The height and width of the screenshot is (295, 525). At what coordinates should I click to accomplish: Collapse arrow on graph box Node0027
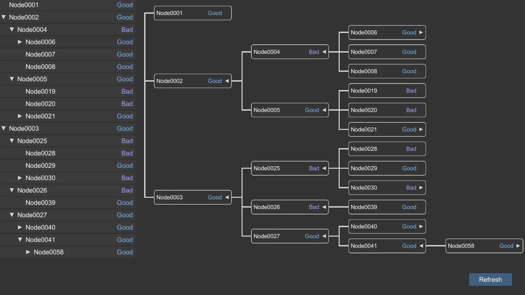324,236
